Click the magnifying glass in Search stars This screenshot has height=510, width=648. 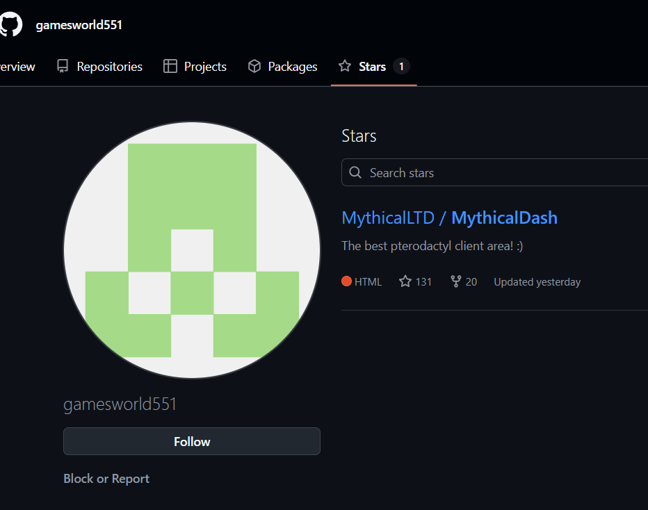(x=355, y=172)
